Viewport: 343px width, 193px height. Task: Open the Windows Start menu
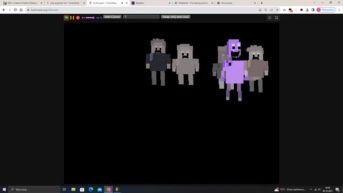pos(4,190)
